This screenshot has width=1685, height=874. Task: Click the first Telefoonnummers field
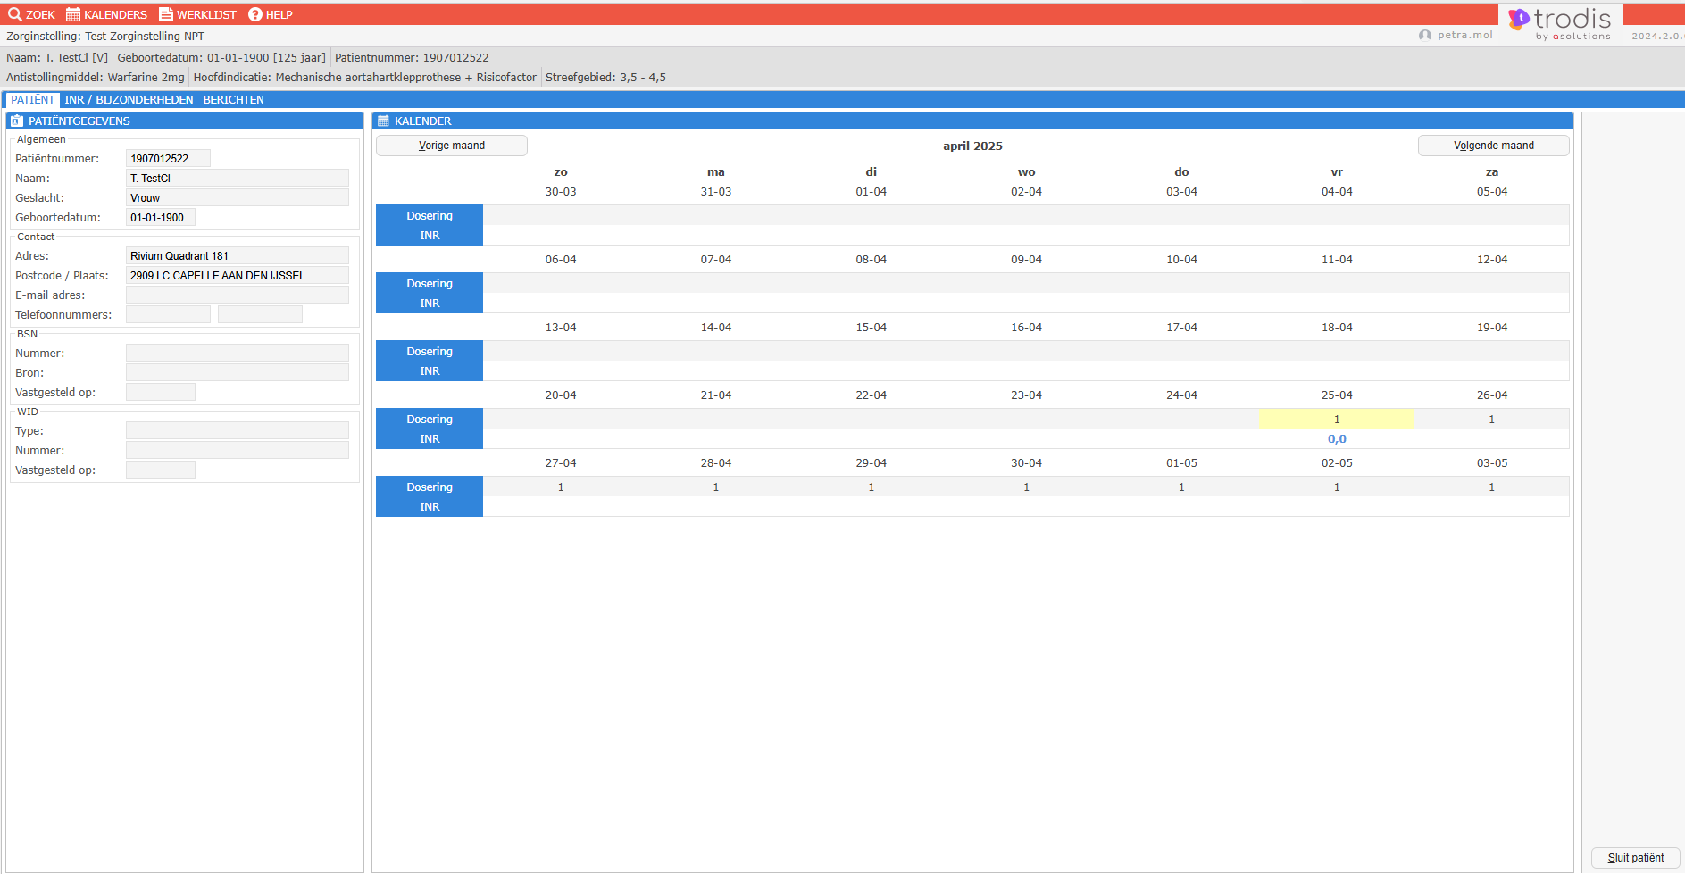tap(168, 314)
